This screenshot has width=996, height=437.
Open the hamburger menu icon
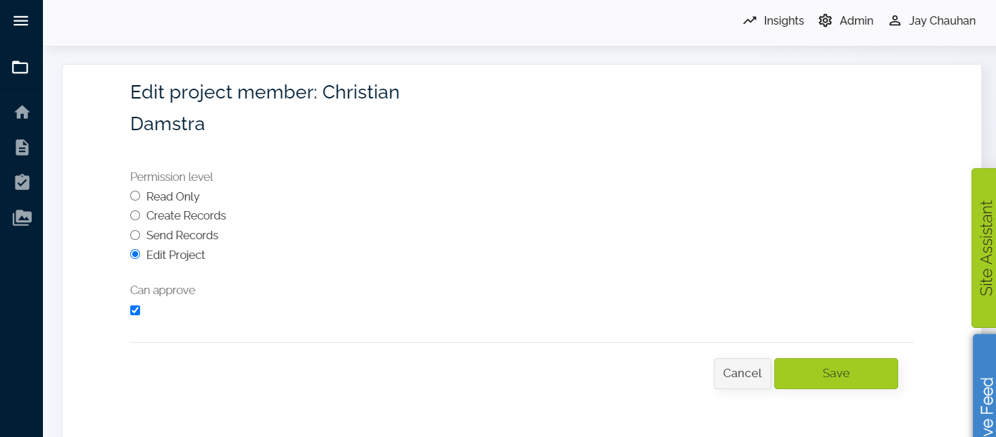click(21, 21)
